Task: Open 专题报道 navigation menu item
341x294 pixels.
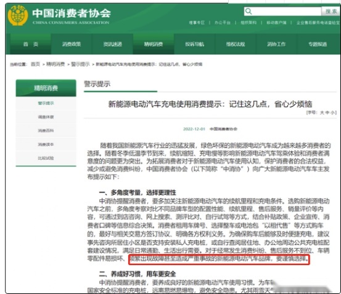Action: pos(318,44)
